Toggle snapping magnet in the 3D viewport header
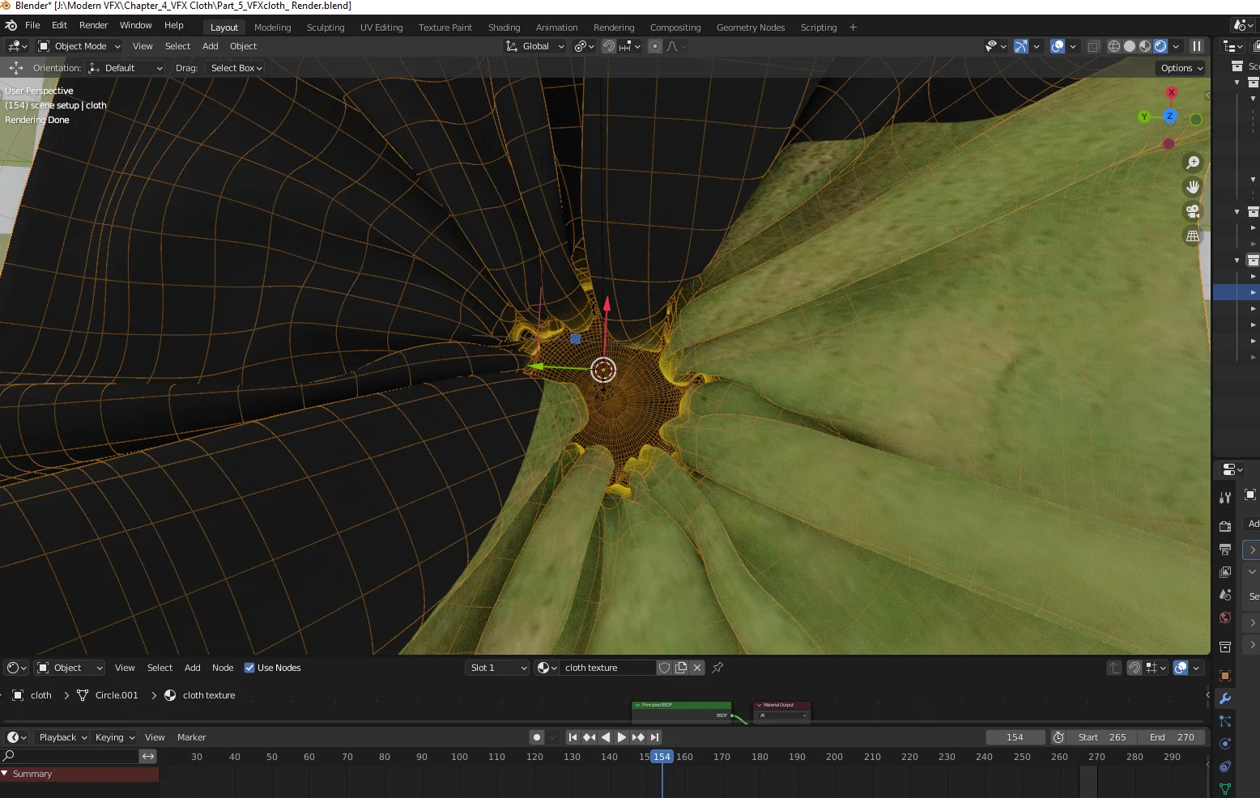1260x798 pixels. (x=608, y=46)
